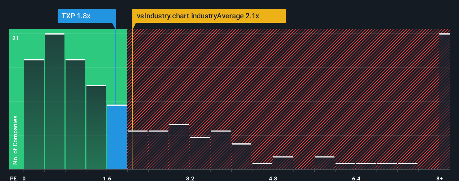Image resolution: width=459 pixels, height=181 pixels.
Task: Click the industry average 2.1x yellow label
Action: tap(209, 16)
